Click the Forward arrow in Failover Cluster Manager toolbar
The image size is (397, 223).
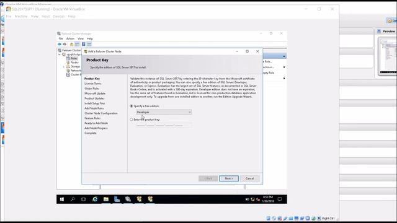click(x=65, y=44)
